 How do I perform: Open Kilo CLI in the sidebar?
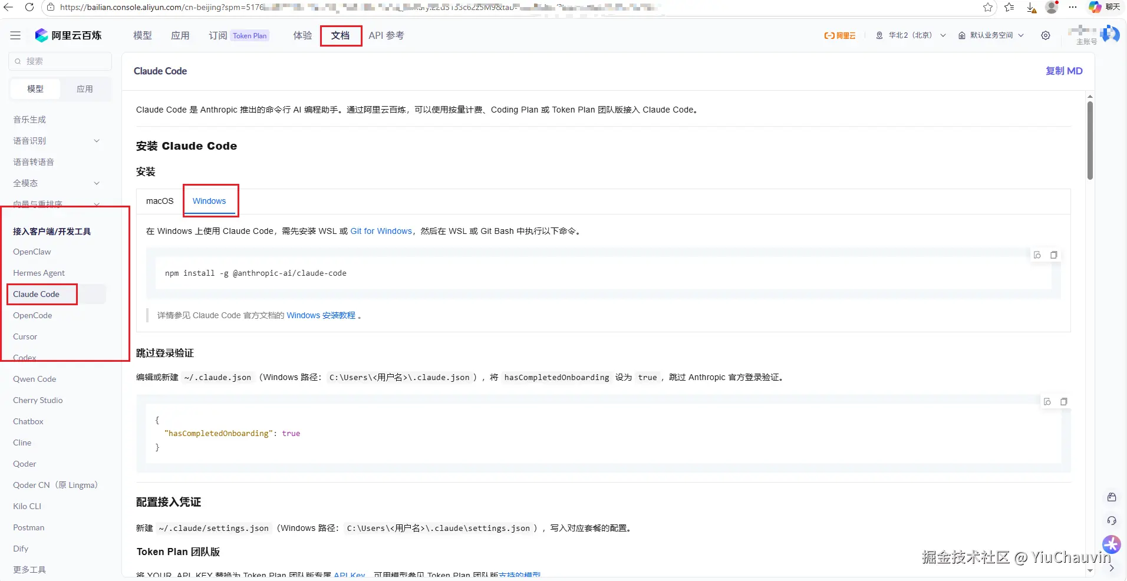pos(27,506)
